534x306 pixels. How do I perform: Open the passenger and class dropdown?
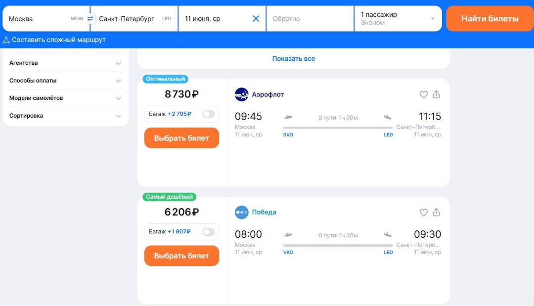coord(398,19)
